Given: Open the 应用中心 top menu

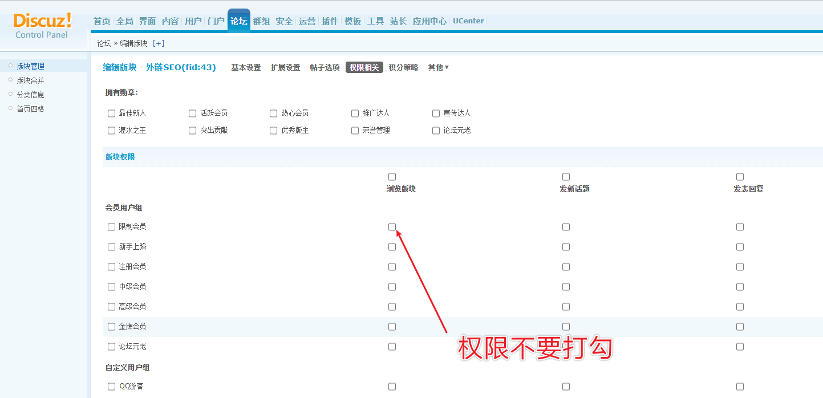Looking at the screenshot, I should (430, 21).
